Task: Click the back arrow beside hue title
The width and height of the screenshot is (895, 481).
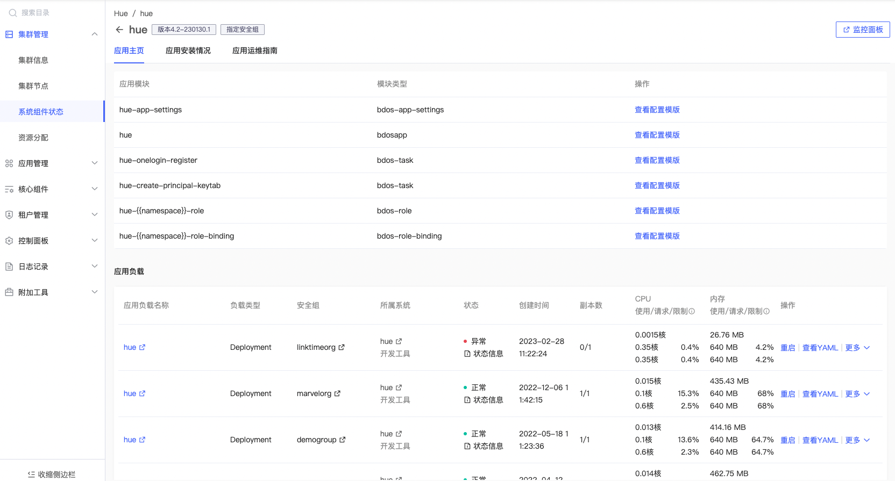Action: click(x=119, y=30)
